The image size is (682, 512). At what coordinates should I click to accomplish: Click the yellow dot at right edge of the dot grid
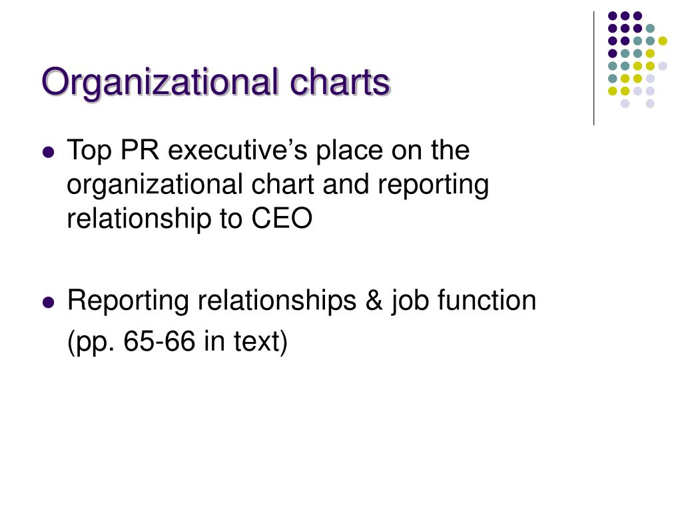point(663,41)
